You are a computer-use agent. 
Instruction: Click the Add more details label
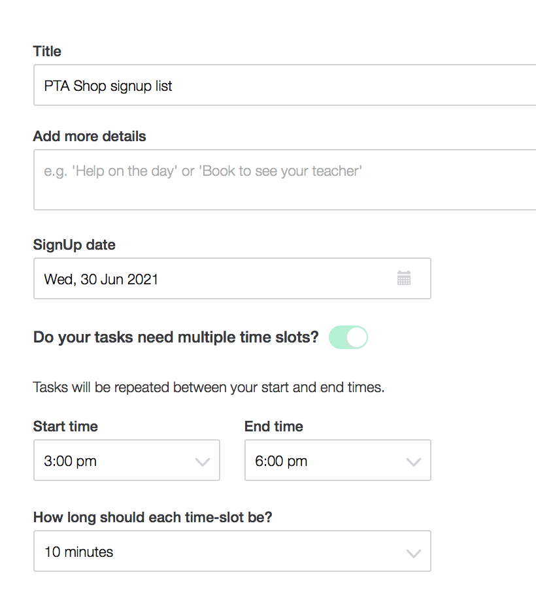(90, 137)
